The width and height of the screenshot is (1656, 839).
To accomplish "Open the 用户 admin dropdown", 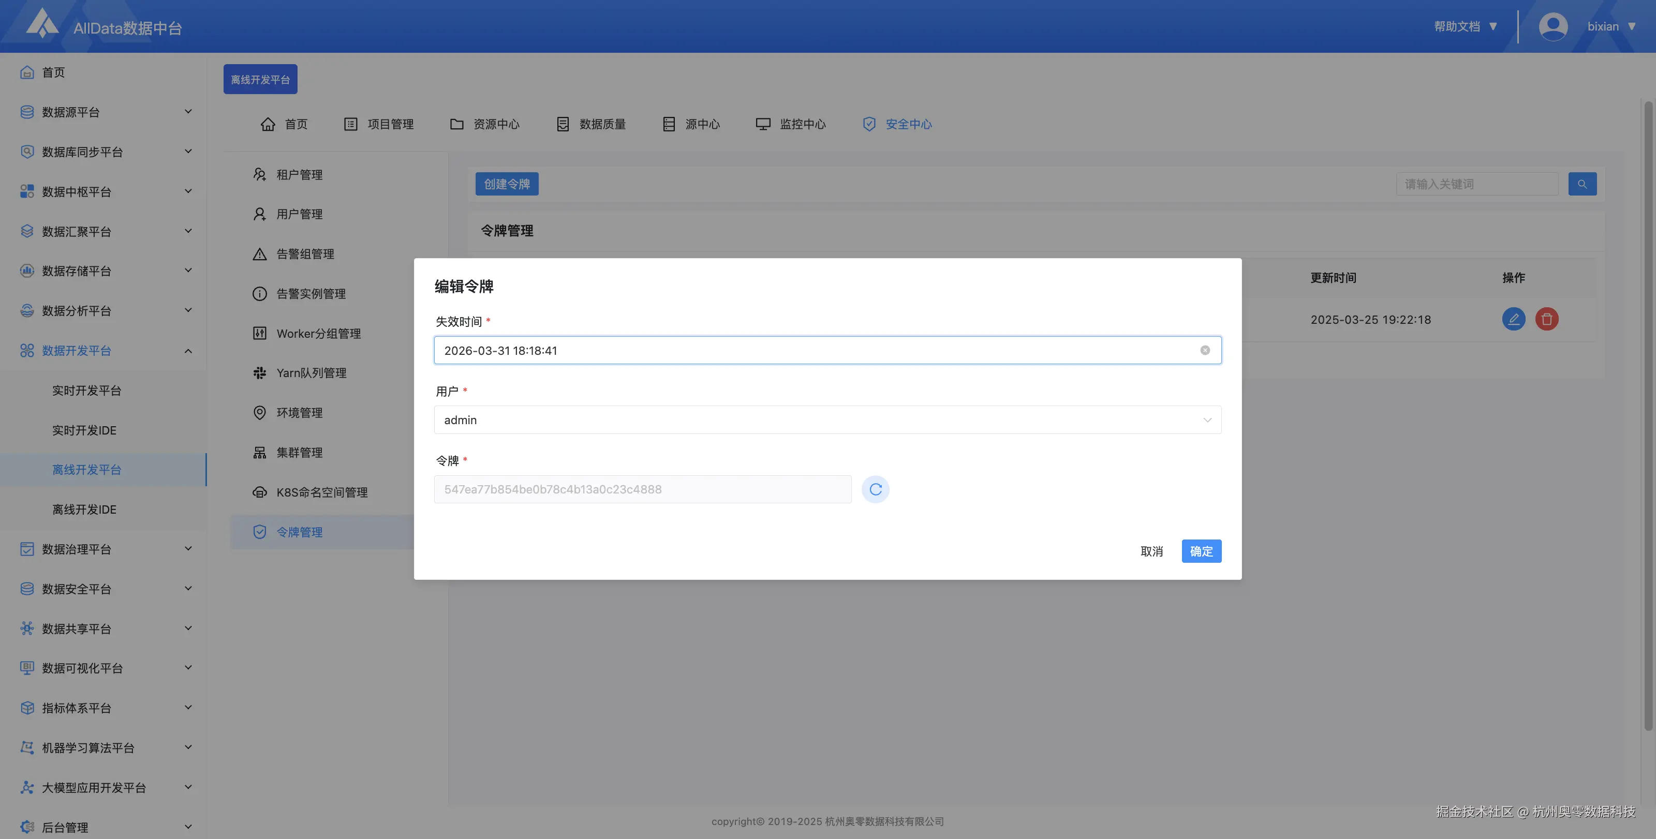I will pos(827,420).
